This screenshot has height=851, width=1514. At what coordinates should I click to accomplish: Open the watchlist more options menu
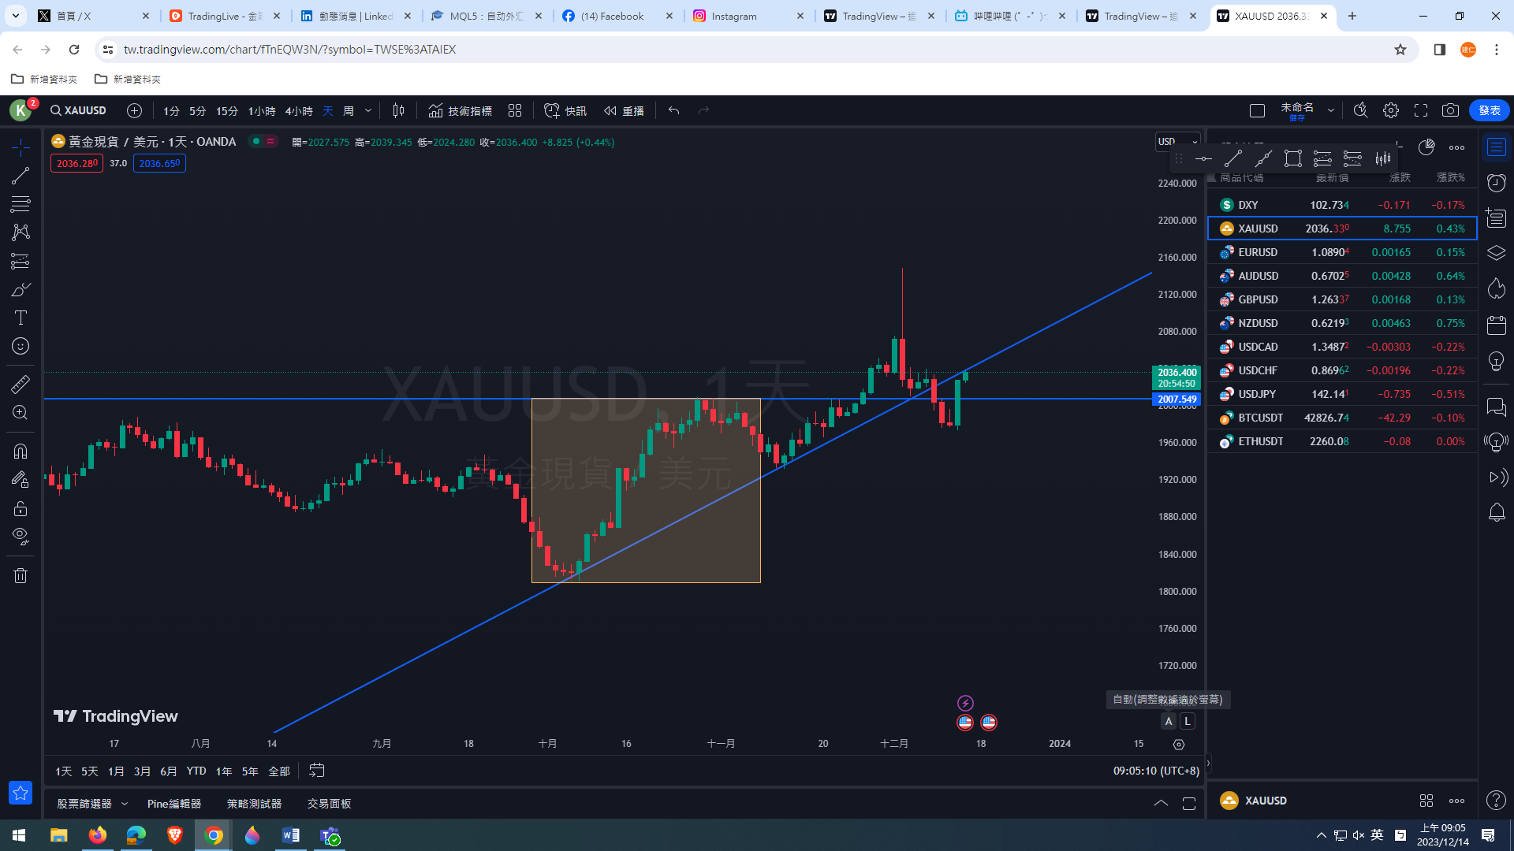(1456, 148)
